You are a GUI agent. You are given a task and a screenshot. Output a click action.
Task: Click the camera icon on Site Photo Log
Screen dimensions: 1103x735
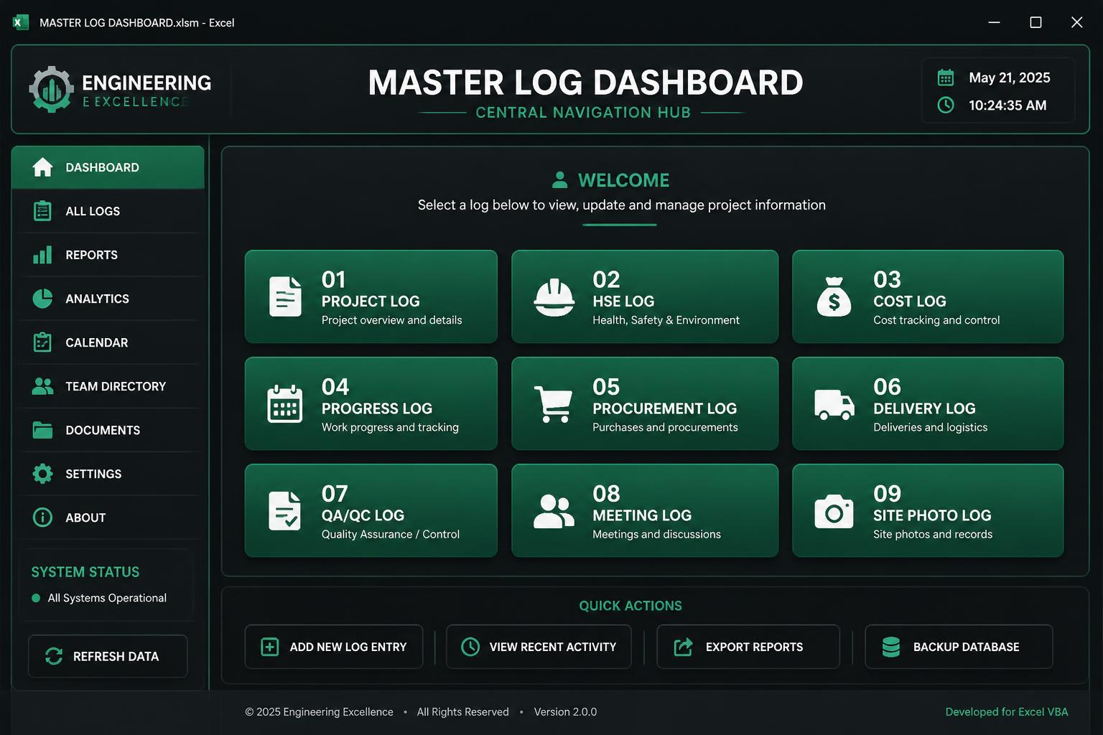(834, 511)
